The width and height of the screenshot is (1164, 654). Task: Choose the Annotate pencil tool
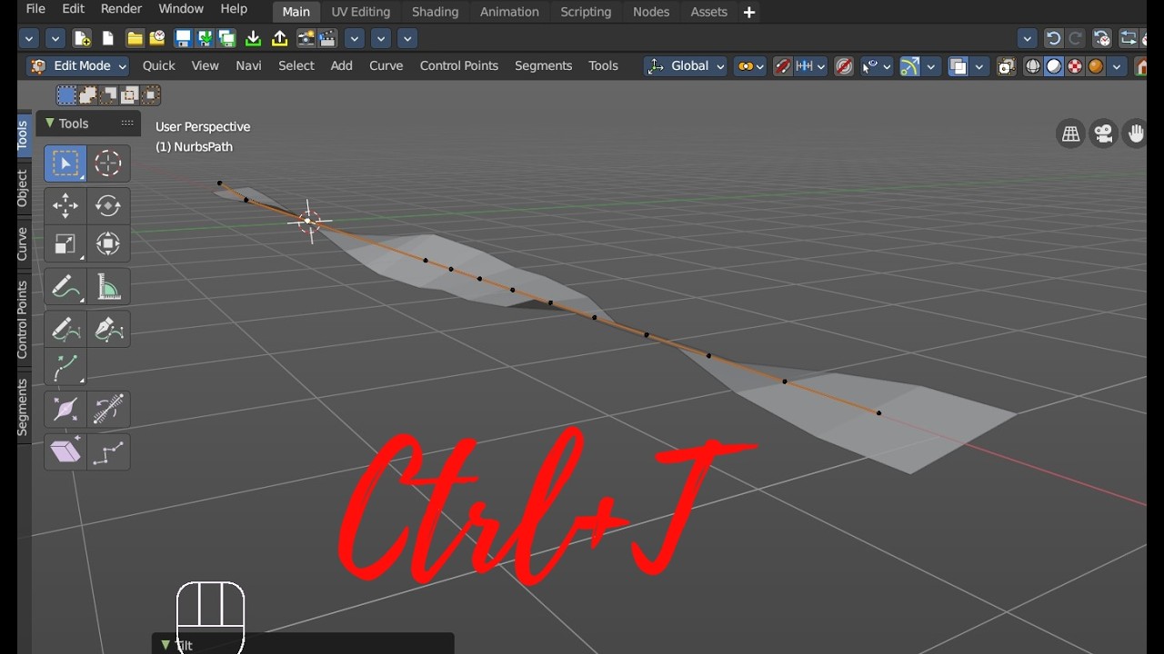point(65,288)
